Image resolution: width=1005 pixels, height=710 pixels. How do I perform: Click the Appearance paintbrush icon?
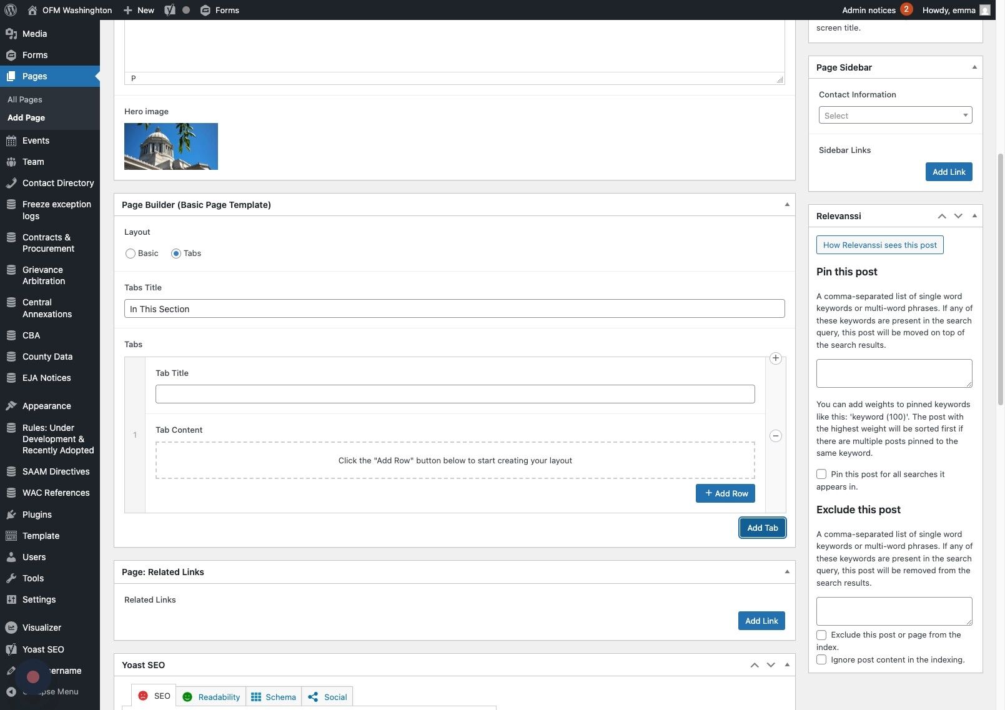pos(11,406)
